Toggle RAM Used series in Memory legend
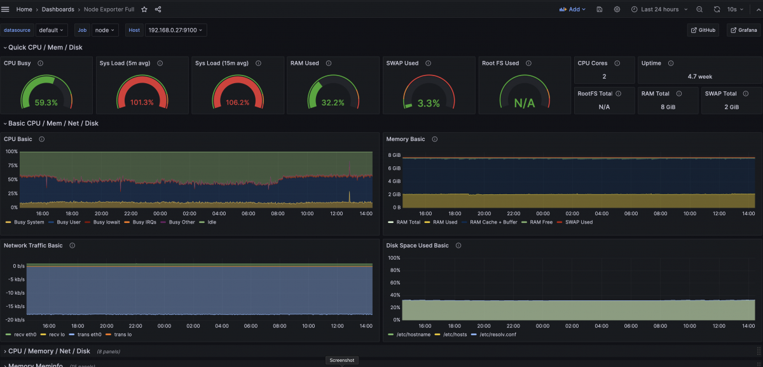Screen dimensions: 763x367 (444, 222)
